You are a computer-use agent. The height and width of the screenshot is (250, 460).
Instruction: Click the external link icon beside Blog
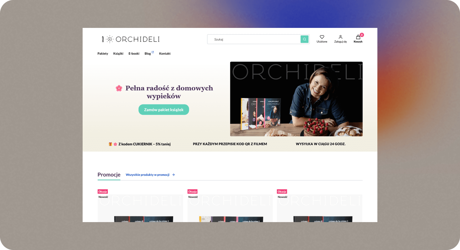[x=153, y=52]
